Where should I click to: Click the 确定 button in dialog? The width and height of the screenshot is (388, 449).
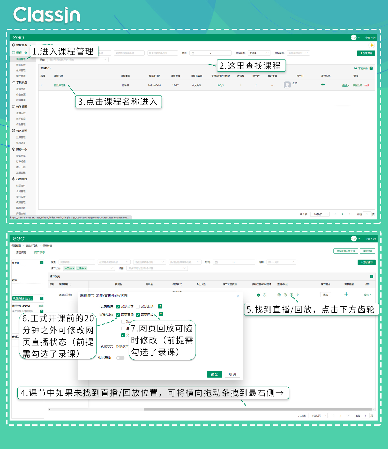(x=215, y=374)
